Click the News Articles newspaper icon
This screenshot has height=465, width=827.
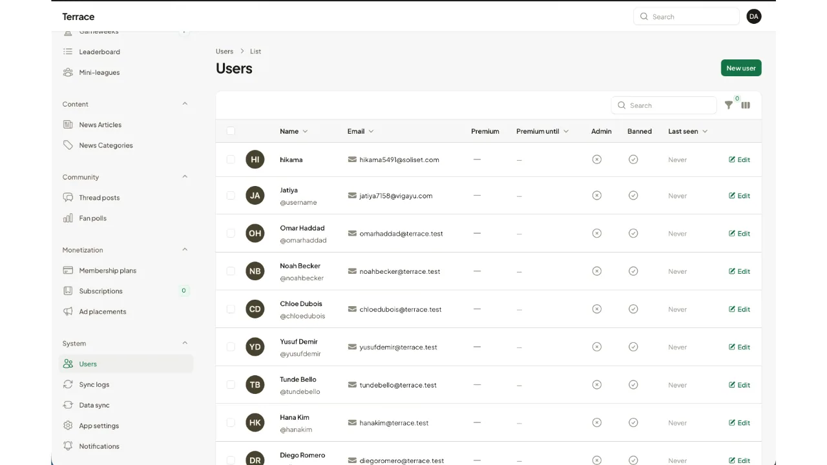point(68,125)
